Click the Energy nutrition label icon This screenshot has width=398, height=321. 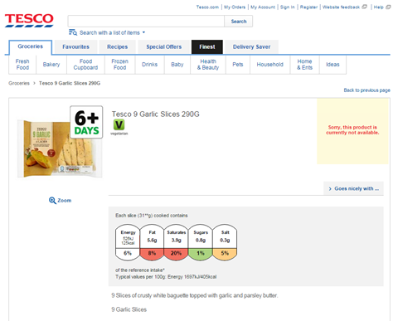[128, 242]
